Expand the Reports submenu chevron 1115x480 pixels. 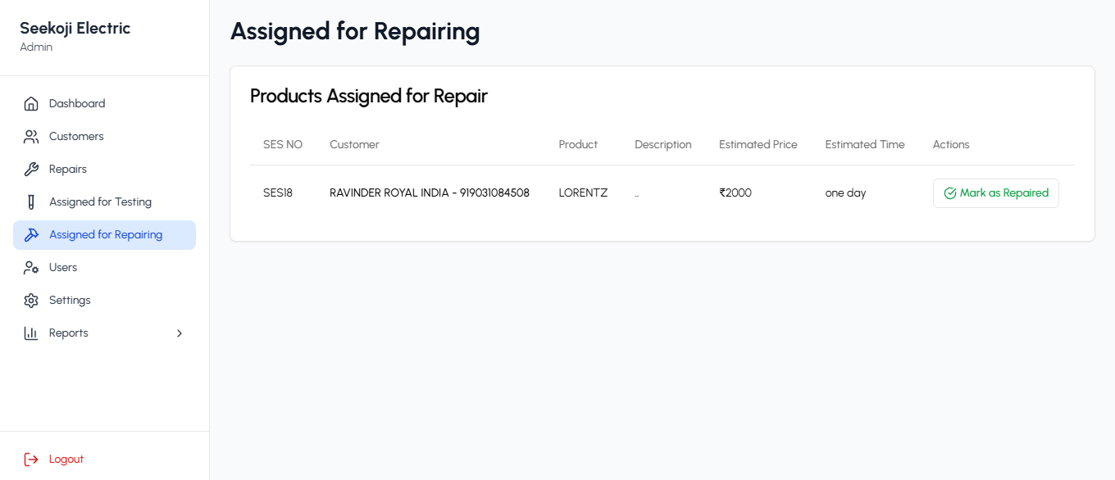(180, 333)
